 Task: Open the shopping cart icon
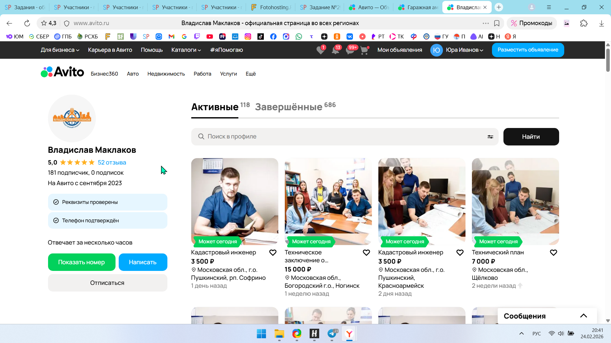pyautogui.click(x=364, y=50)
